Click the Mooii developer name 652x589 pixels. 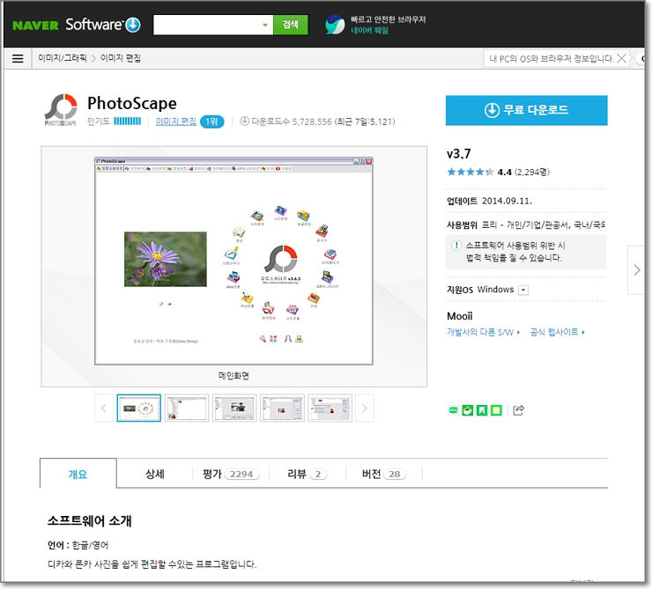459,316
